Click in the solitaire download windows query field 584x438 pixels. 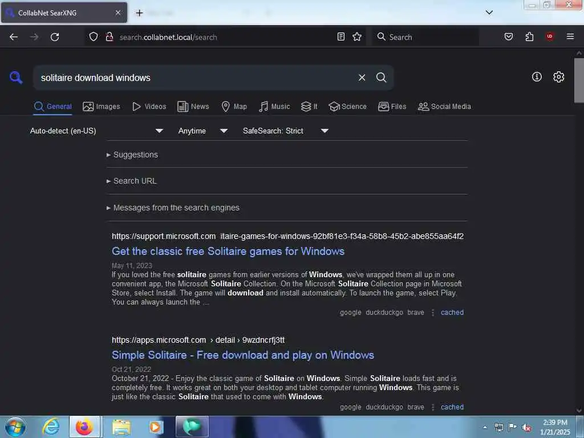tap(194, 78)
